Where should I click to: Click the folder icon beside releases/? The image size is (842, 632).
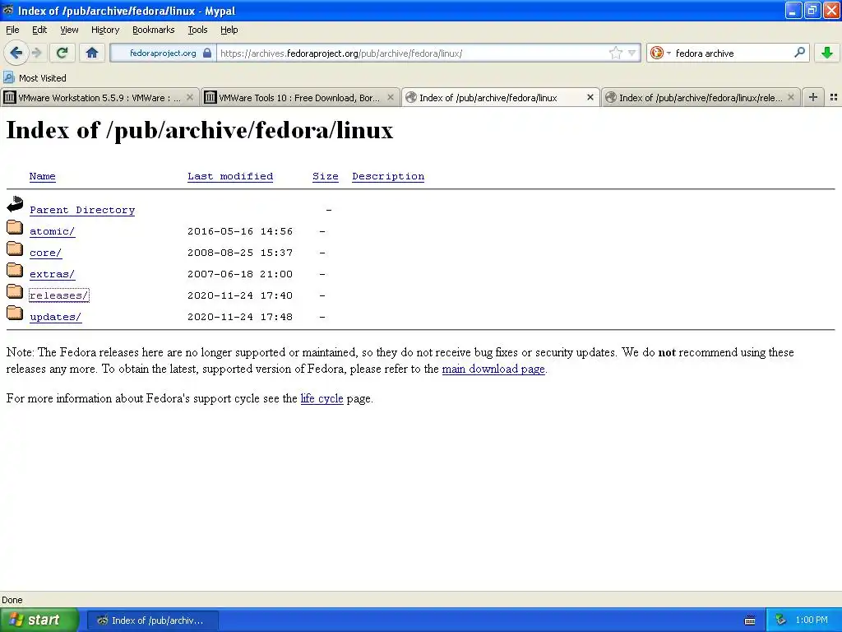click(15, 292)
